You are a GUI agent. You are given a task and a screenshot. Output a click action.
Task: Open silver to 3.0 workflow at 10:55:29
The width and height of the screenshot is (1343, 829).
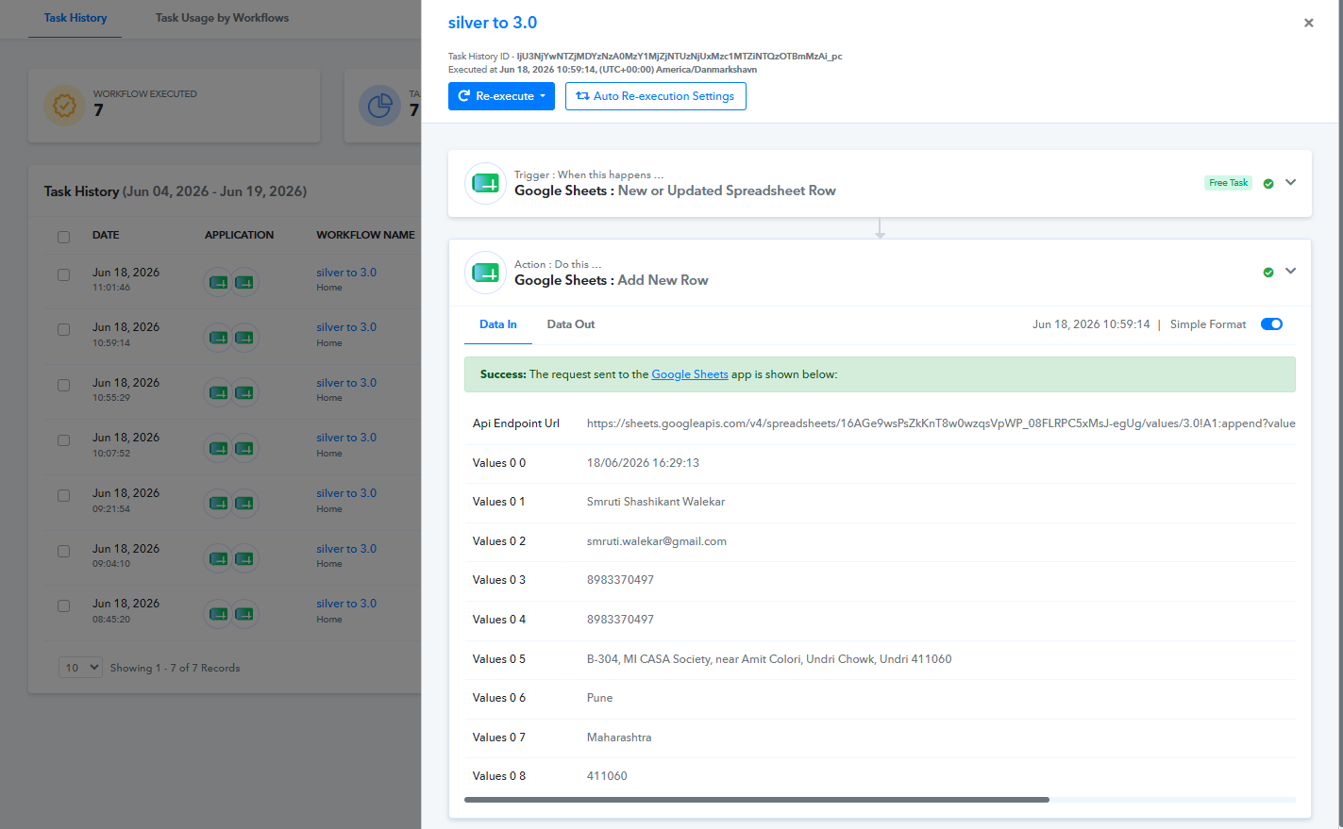pyautogui.click(x=346, y=383)
